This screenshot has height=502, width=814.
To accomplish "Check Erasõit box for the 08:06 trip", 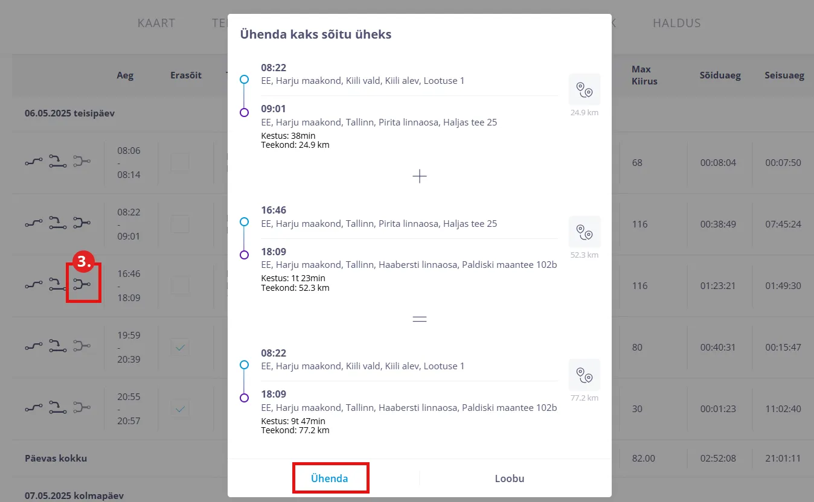I will coord(179,162).
